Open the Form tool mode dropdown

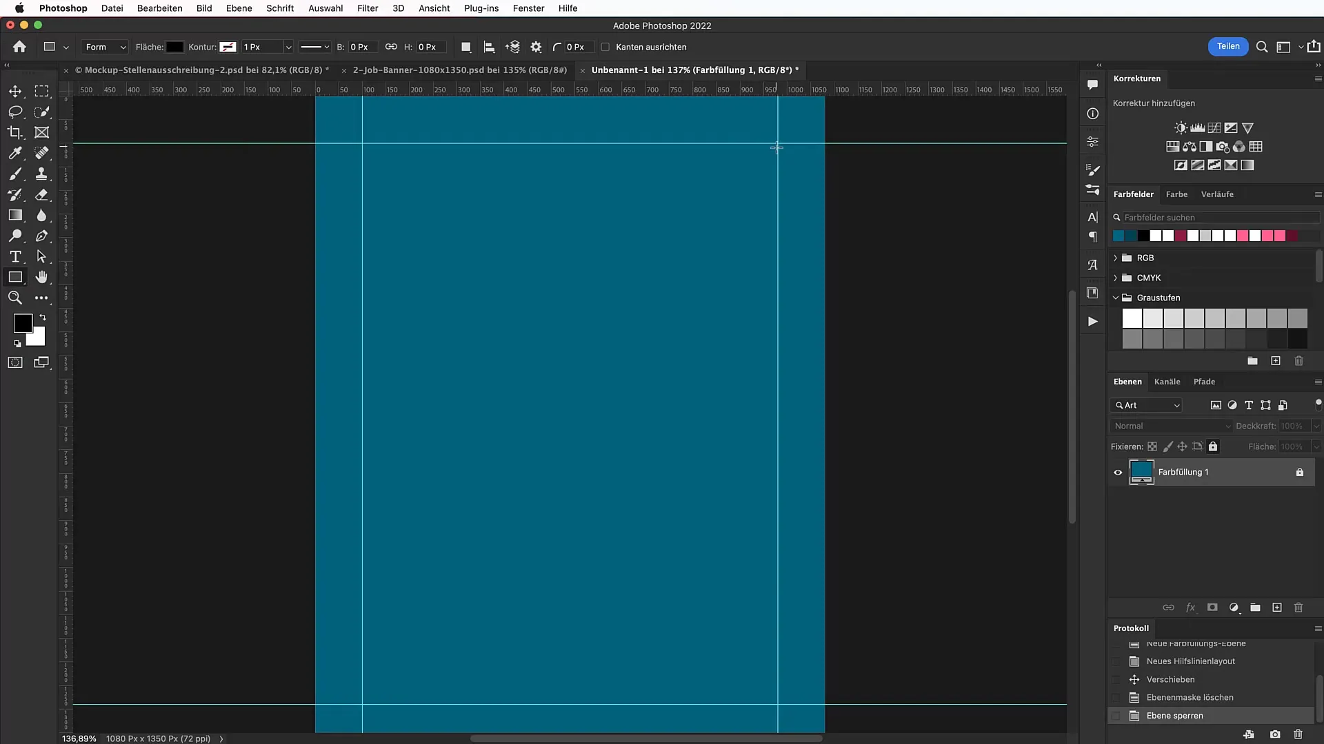coord(105,47)
